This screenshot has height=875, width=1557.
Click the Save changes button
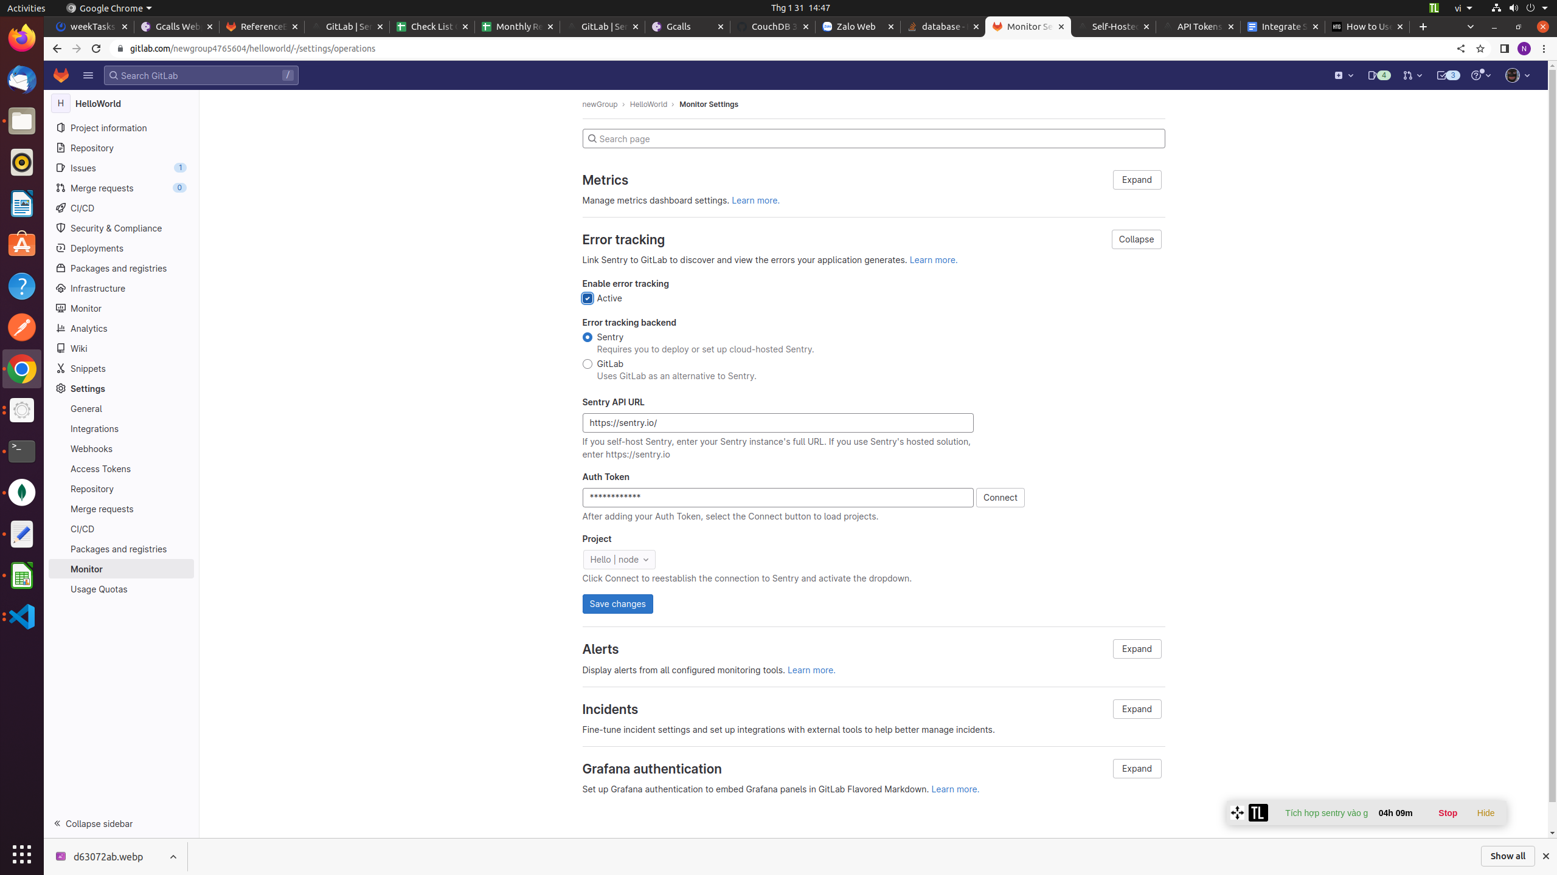pos(617,604)
